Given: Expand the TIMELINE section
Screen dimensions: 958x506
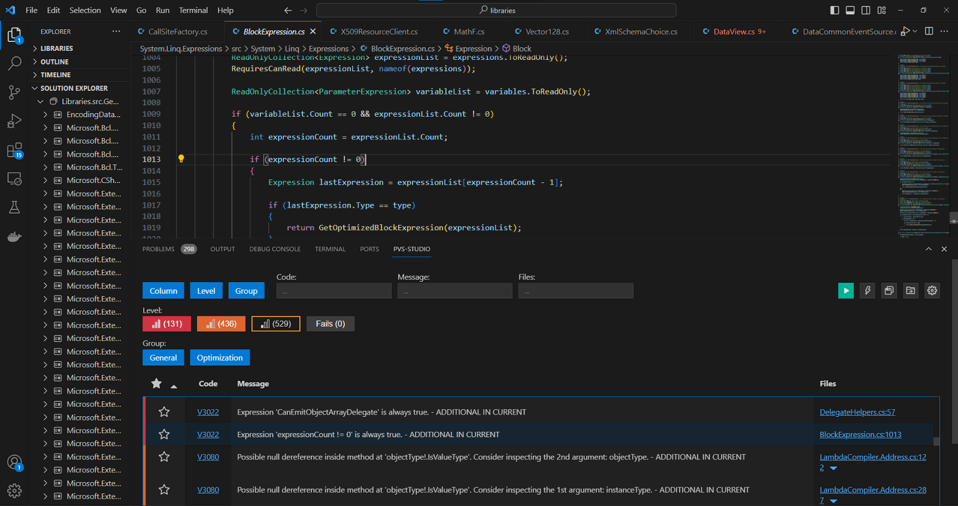Looking at the screenshot, I should (56, 75).
